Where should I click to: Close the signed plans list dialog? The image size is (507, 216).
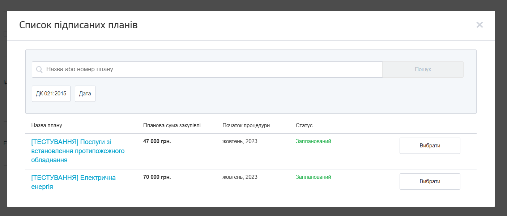tap(480, 25)
